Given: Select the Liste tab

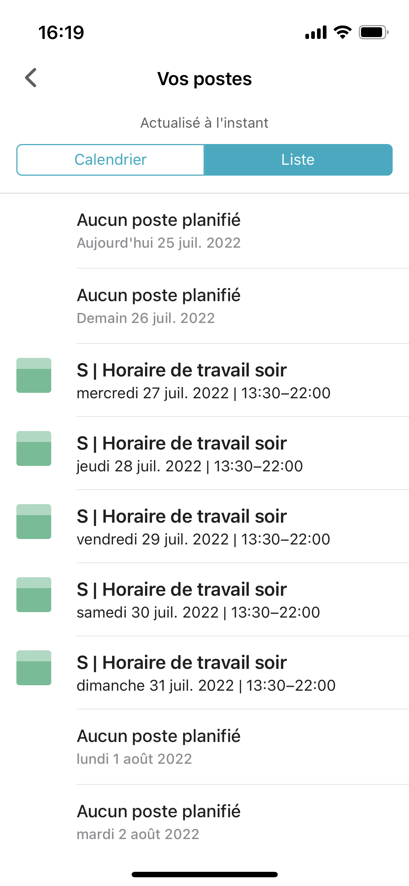Looking at the screenshot, I should click(298, 160).
